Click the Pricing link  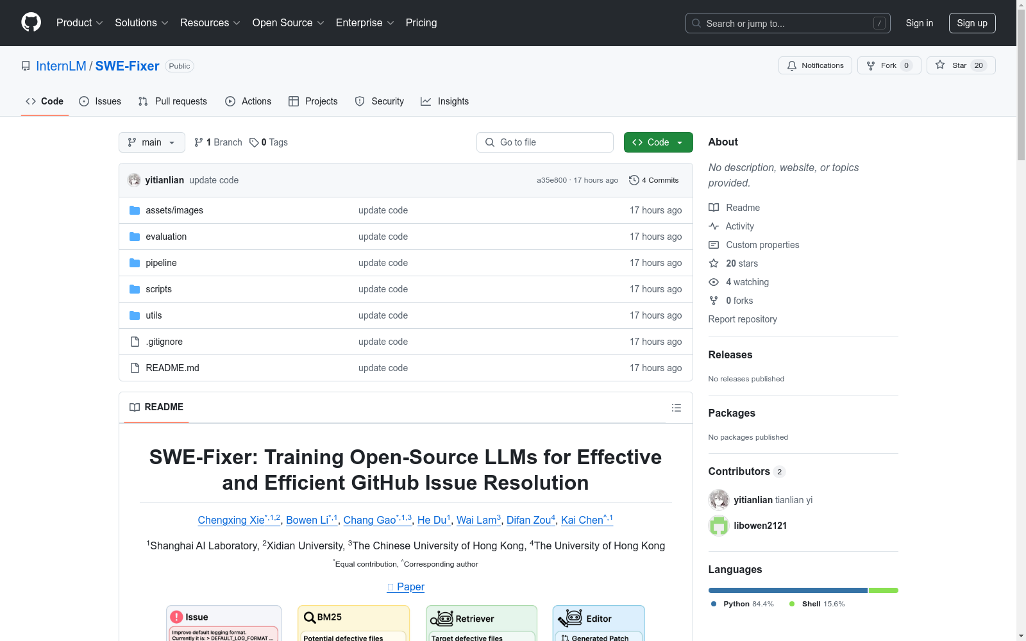coord(421,23)
